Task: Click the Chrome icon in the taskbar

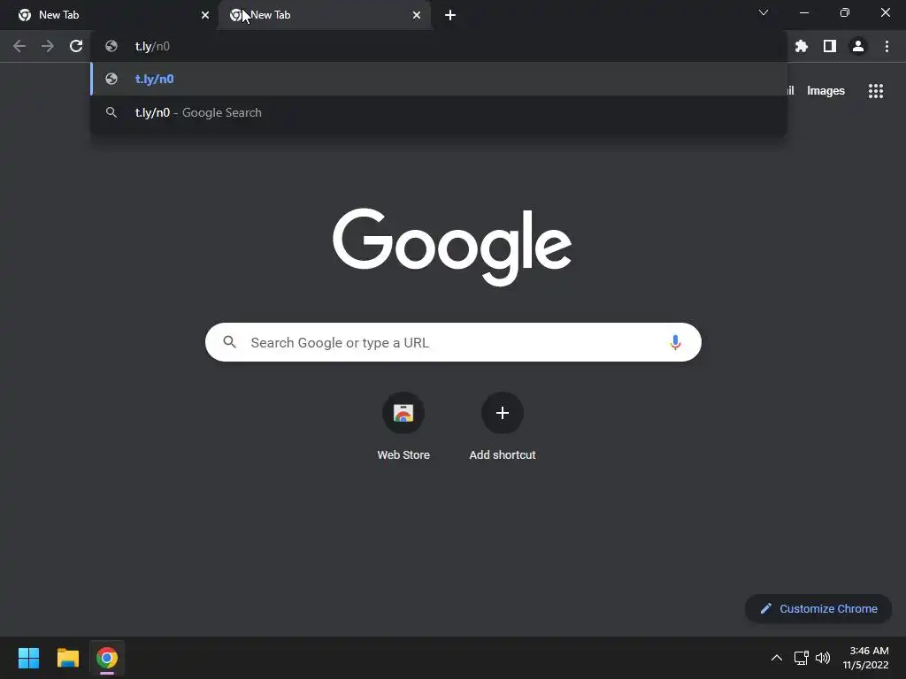Action: click(107, 658)
